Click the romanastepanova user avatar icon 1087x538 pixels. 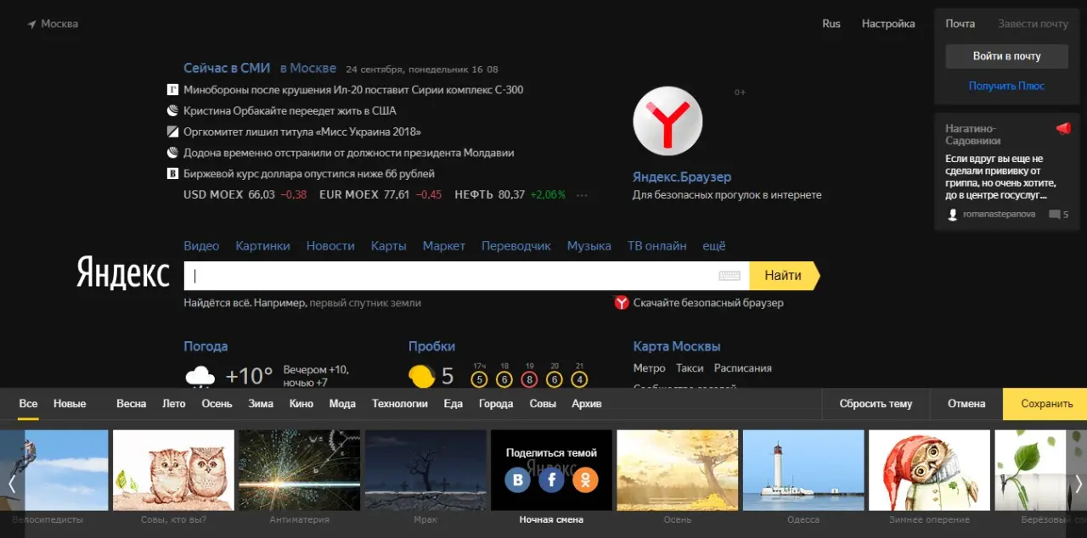pyautogui.click(x=953, y=215)
